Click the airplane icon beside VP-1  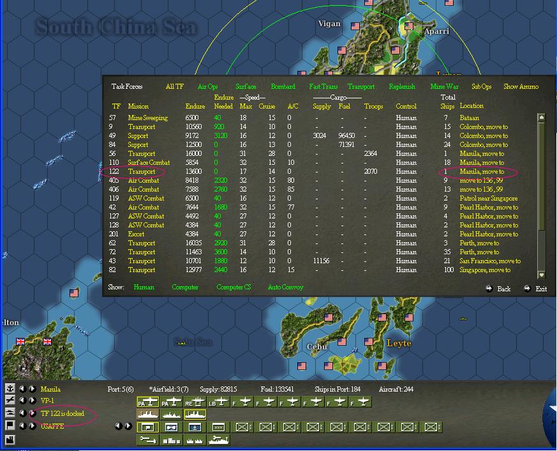pyautogui.click(x=10, y=400)
